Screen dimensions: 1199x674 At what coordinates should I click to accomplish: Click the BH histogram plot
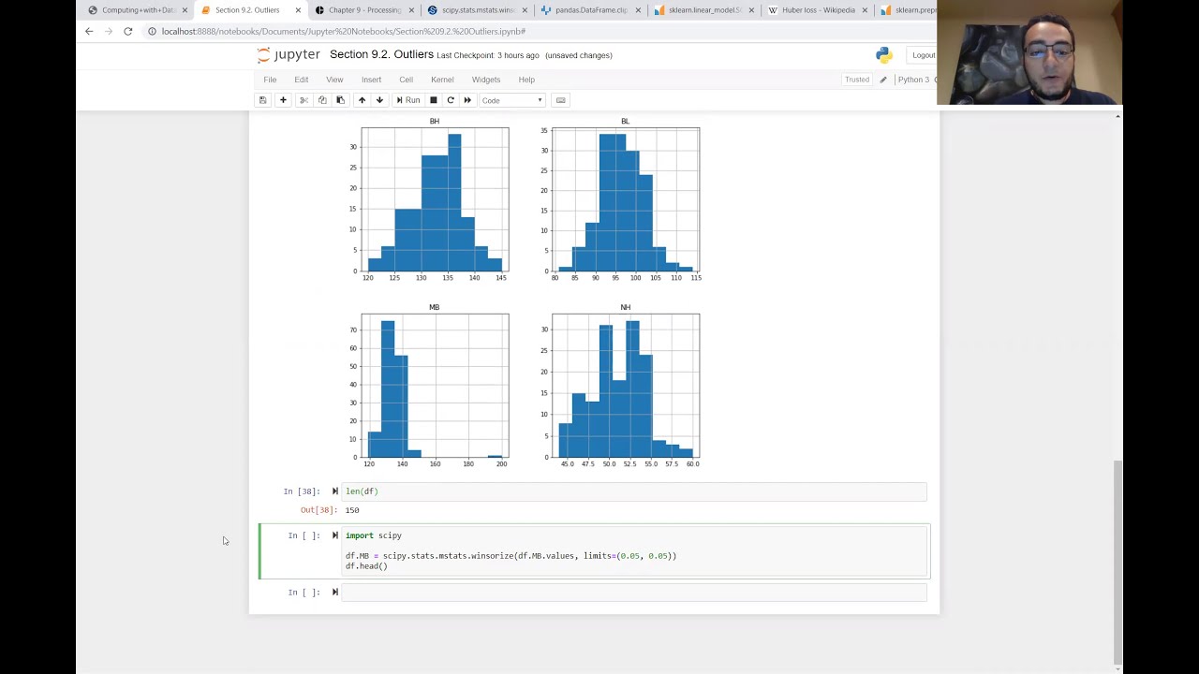[435, 199]
